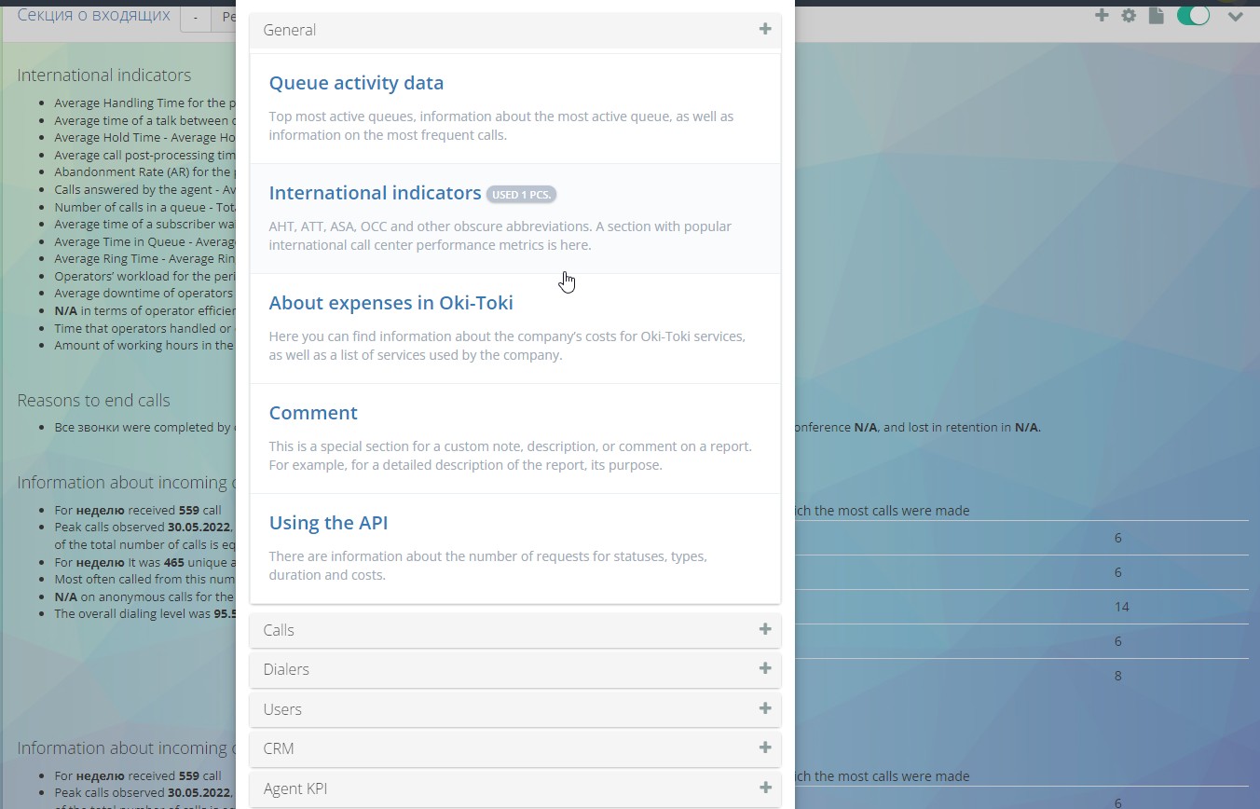Image resolution: width=1260 pixels, height=809 pixels.
Task: Click the plus icon on General row
Action: tap(765, 29)
